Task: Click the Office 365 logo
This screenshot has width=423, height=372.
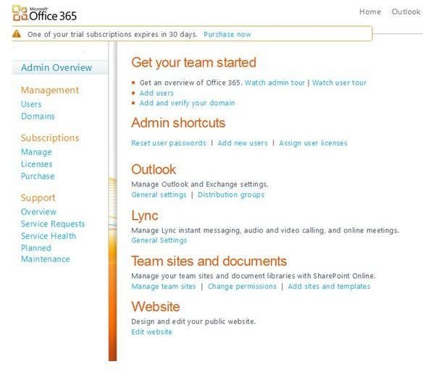Action: click(44, 14)
